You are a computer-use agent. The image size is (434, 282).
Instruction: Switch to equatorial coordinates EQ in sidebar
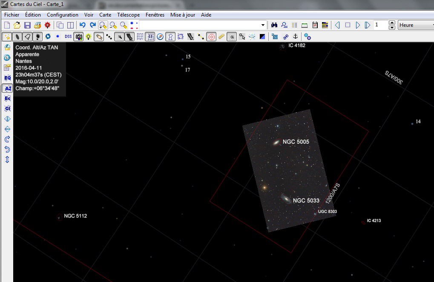(x=8, y=78)
